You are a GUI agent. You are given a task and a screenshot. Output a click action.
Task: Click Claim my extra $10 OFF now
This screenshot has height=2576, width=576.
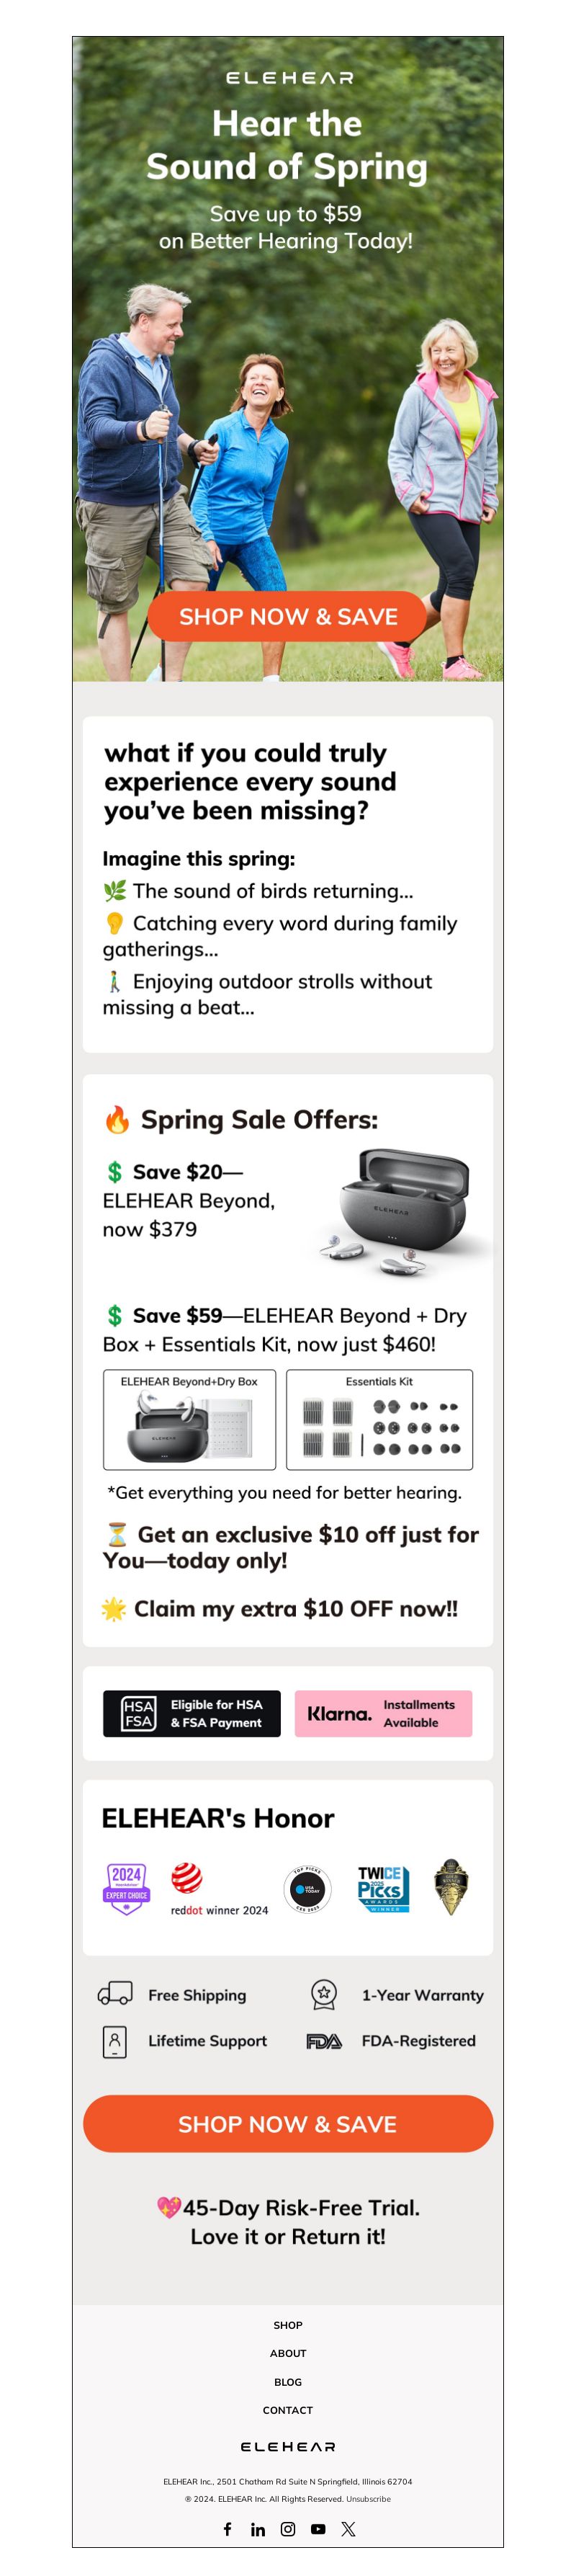tap(281, 1608)
